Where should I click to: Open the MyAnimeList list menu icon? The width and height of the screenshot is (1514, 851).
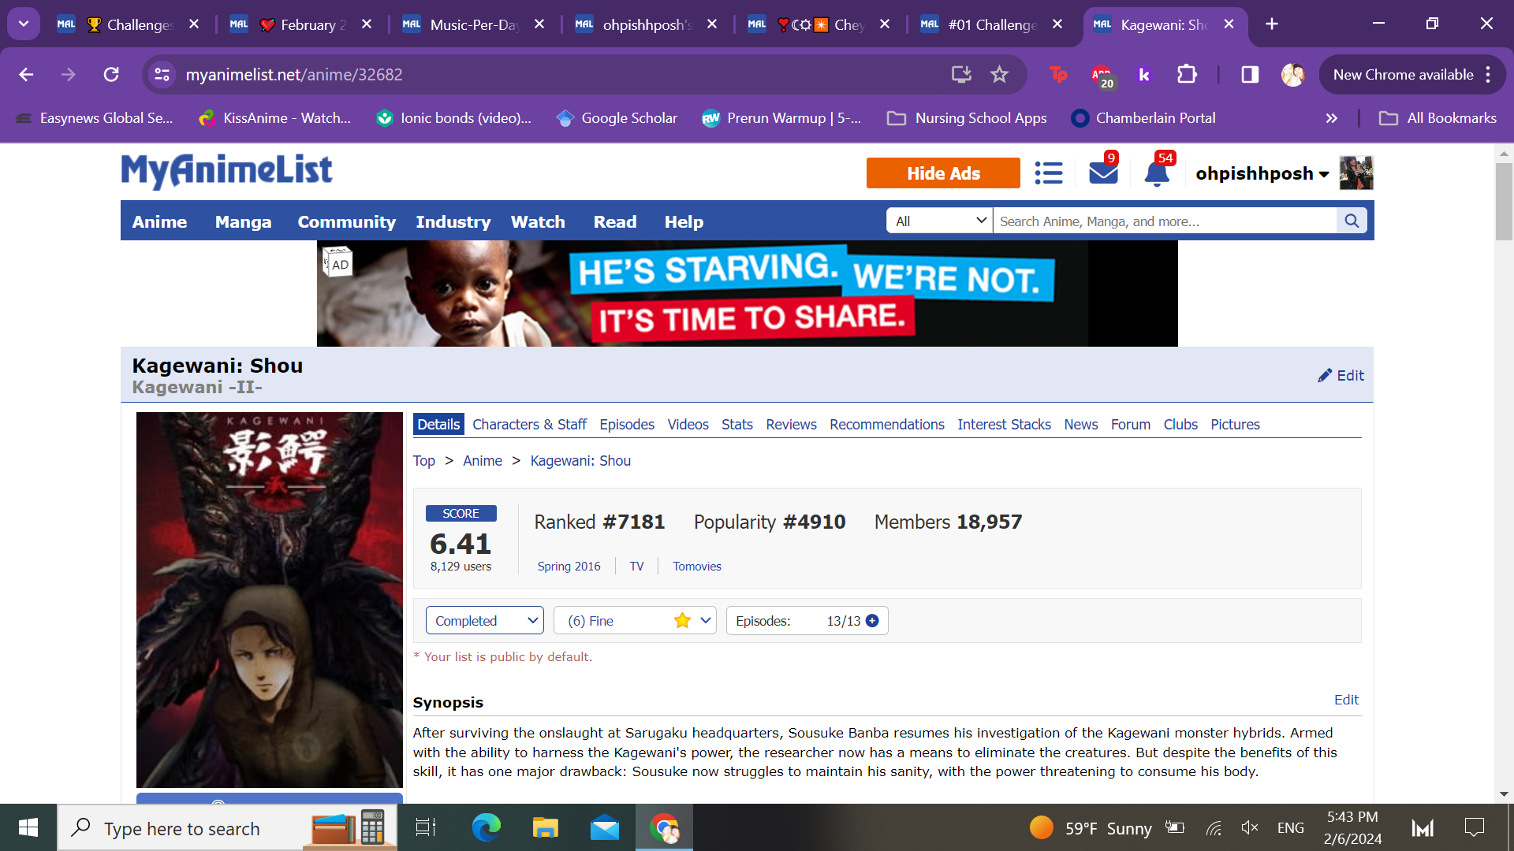[1049, 173]
